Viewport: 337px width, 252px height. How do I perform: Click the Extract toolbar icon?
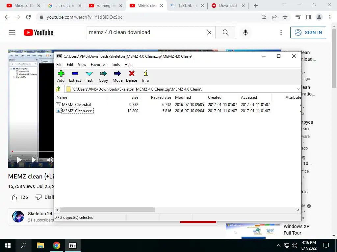[x=75, y=76]
